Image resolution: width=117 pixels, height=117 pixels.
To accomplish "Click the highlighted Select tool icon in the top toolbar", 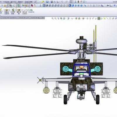I will [71, 2].
